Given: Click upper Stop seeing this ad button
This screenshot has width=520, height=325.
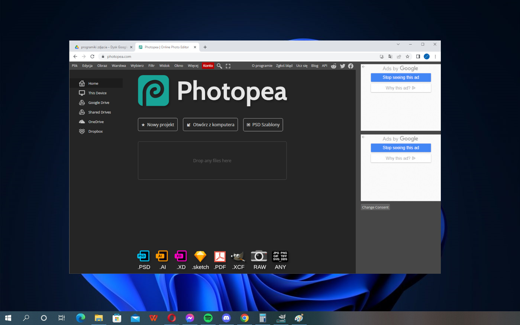Looking at the screenshot, I should click(401, 77).
